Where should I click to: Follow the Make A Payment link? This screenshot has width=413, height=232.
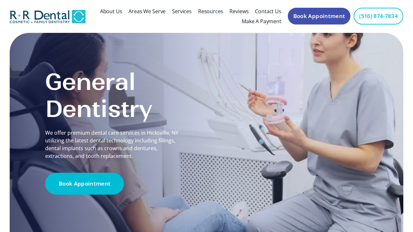[261, 21]
